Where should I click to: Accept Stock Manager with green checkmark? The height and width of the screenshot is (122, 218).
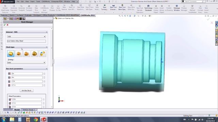coord(4,25)
